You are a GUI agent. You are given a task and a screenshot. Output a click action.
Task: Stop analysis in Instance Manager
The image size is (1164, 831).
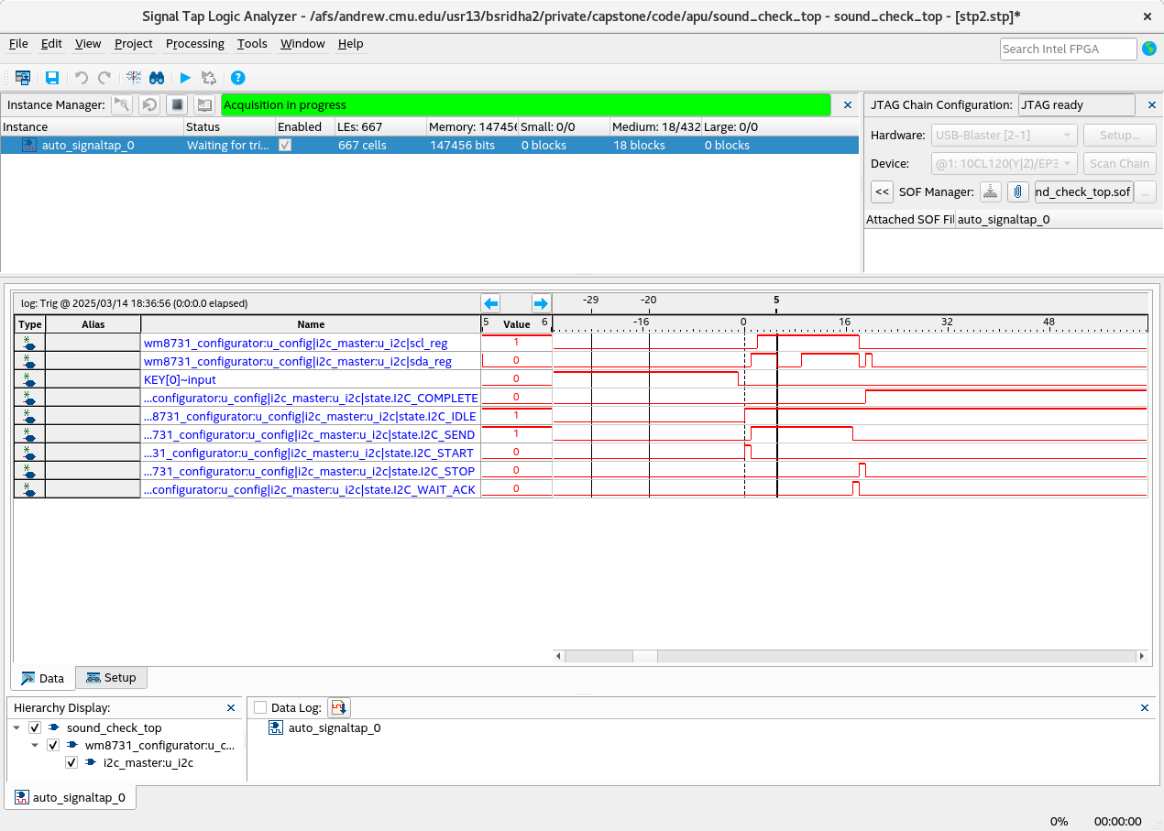point(177,104)
